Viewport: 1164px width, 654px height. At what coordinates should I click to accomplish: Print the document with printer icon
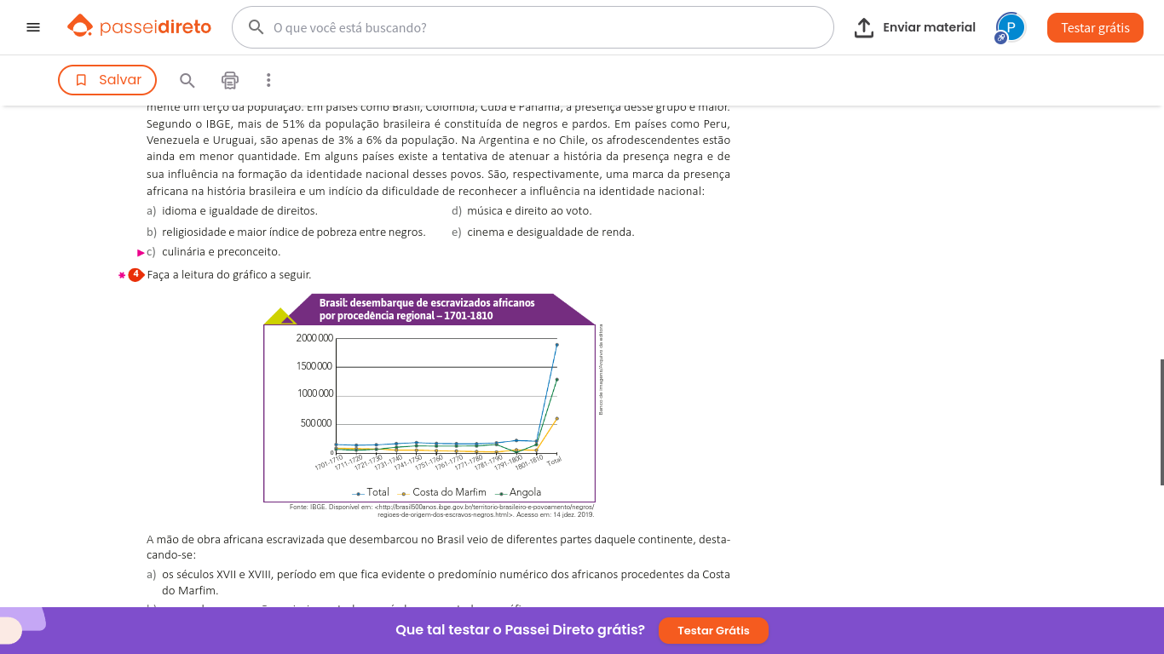tap(230, 80)
